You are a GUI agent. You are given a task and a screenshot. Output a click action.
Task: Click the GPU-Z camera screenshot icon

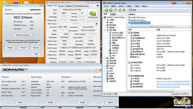click(97, 6)
